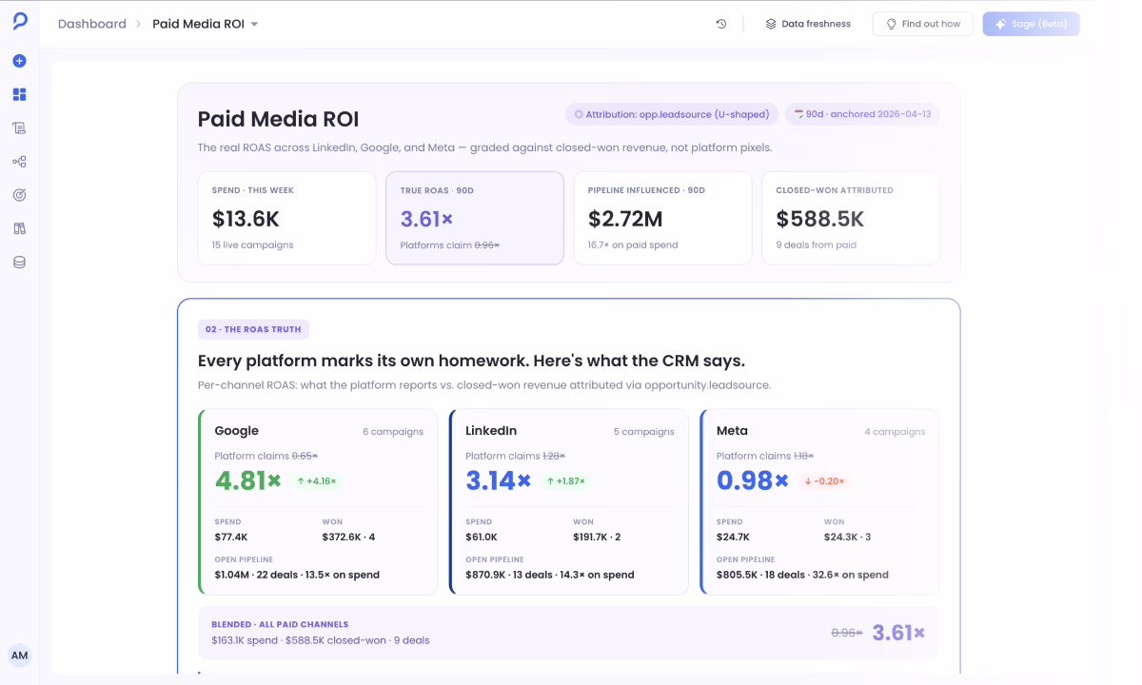Click the LinkedIn channel card title
Viewport: 1142px width, 685px height.
point(491,431)
